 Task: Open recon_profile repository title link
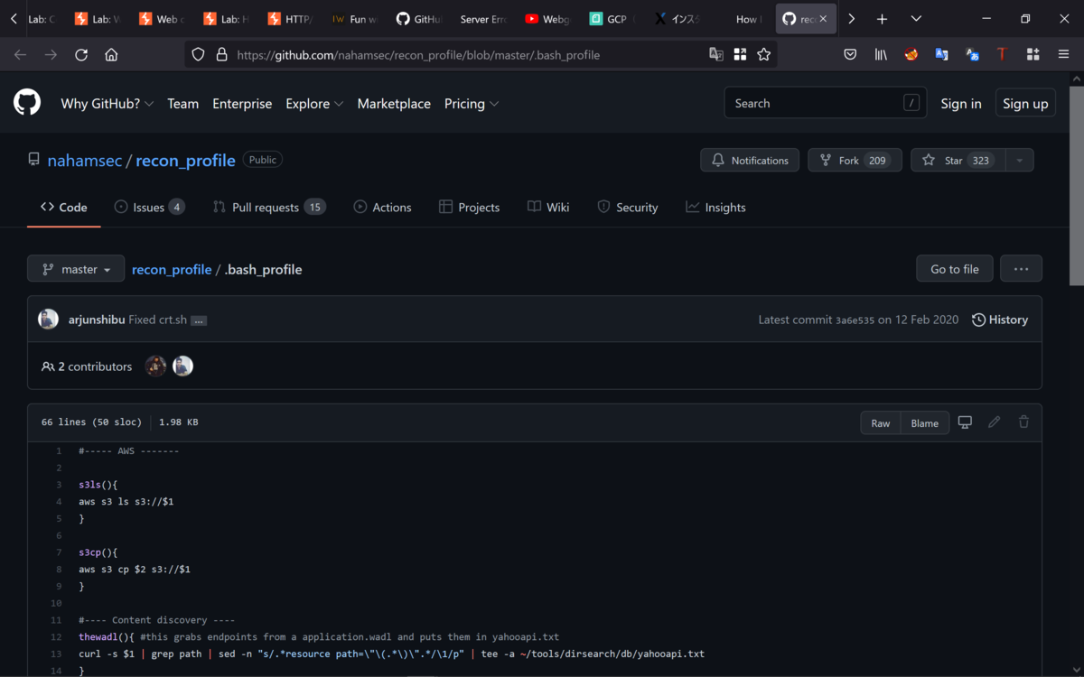point(185,161)
